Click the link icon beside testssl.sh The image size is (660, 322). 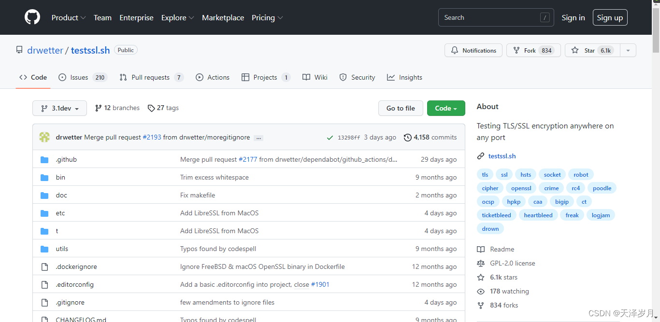coord(480,156)
